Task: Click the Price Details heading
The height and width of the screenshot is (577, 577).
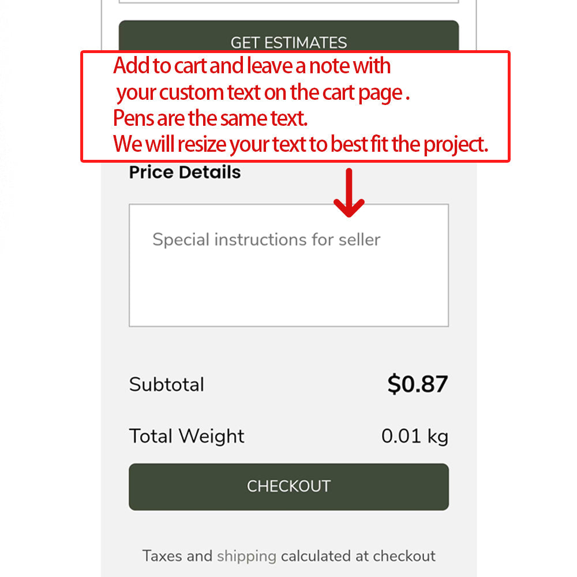Action: click(x=185, y=172)
